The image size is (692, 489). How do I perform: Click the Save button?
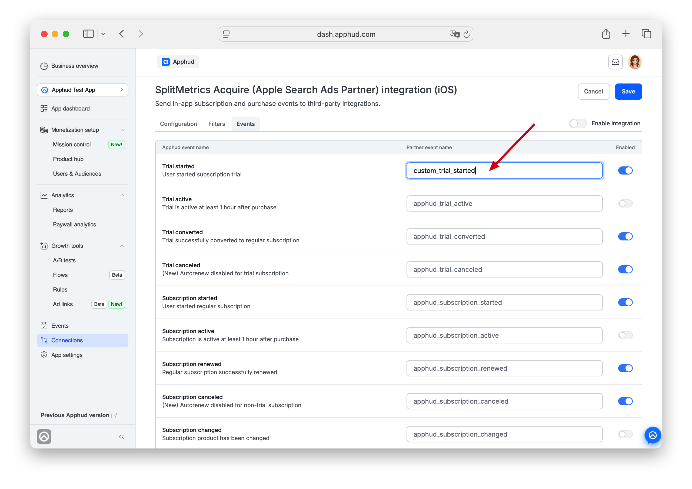click(628, 92)
